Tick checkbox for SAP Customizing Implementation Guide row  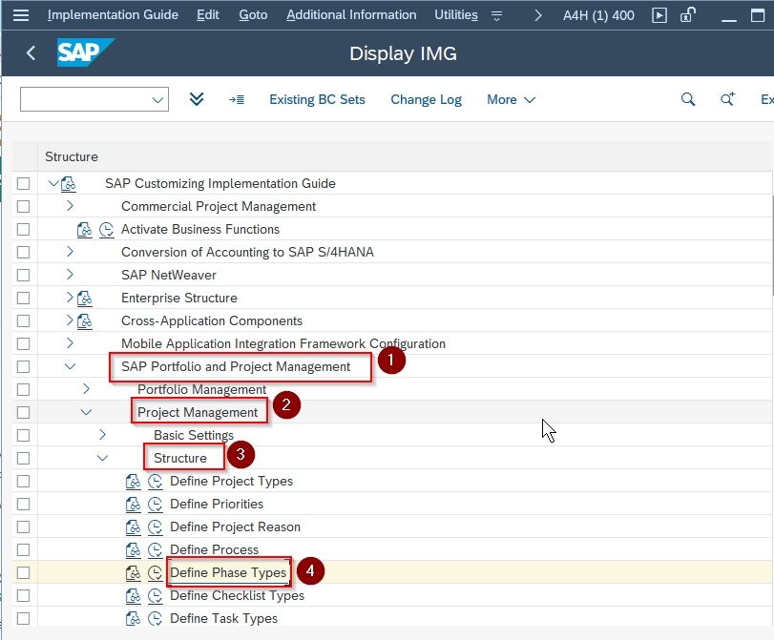[23, 183]
